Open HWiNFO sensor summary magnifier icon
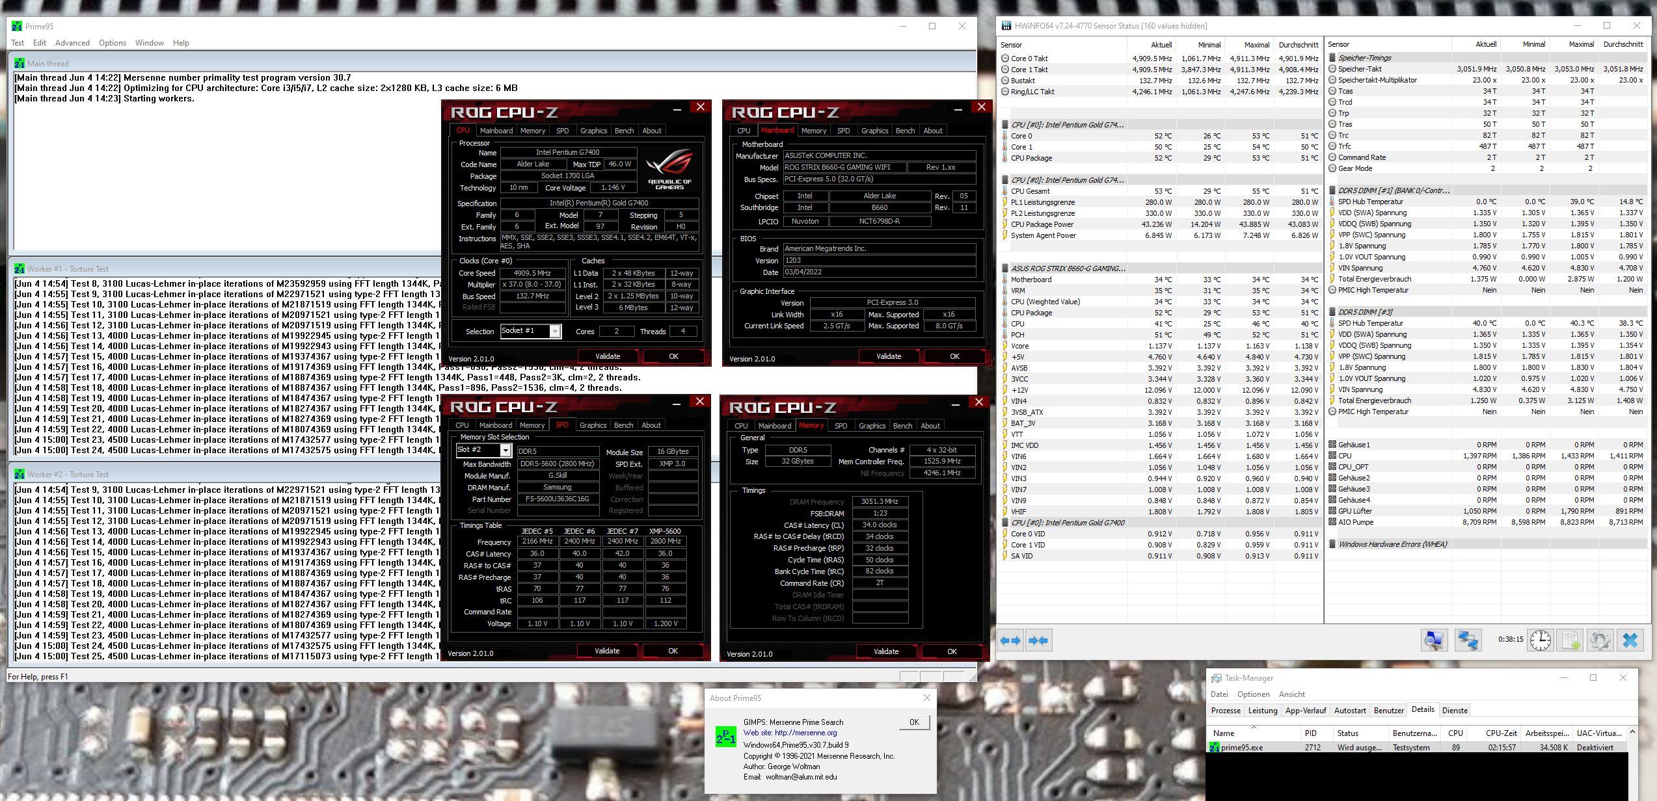Screen dimensions: 1657x801 click(x=1434, y=640)
